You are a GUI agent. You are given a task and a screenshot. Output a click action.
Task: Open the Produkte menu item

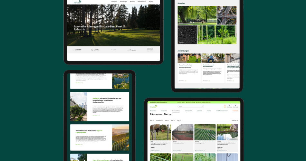coord(132,2)
